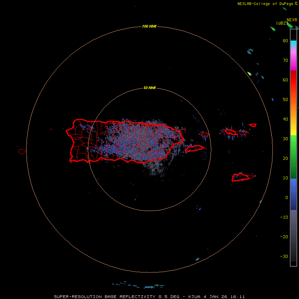Click the bright yellow-green echo near the 100 NMI ring
This screenshot has height=299, width=299.
(249, 74)
